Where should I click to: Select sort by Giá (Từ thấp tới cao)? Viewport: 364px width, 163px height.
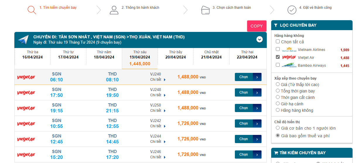click(x=278, y=84)
